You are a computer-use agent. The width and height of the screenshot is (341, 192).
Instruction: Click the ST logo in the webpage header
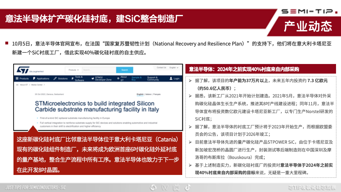coord(23,70)
